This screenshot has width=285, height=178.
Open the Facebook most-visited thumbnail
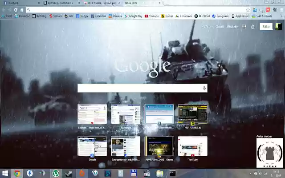(x=126, y=114)
